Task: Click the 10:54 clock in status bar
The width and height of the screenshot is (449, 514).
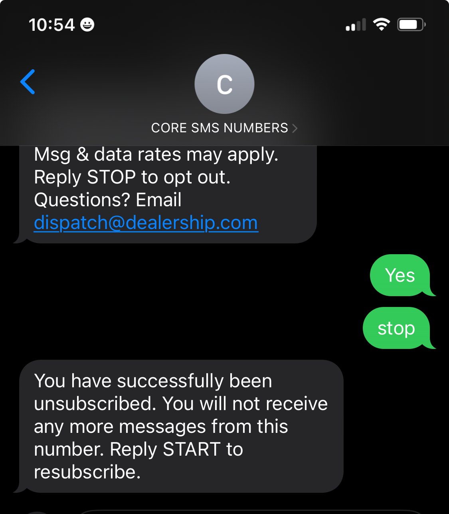Action: [x=52, y=25]
